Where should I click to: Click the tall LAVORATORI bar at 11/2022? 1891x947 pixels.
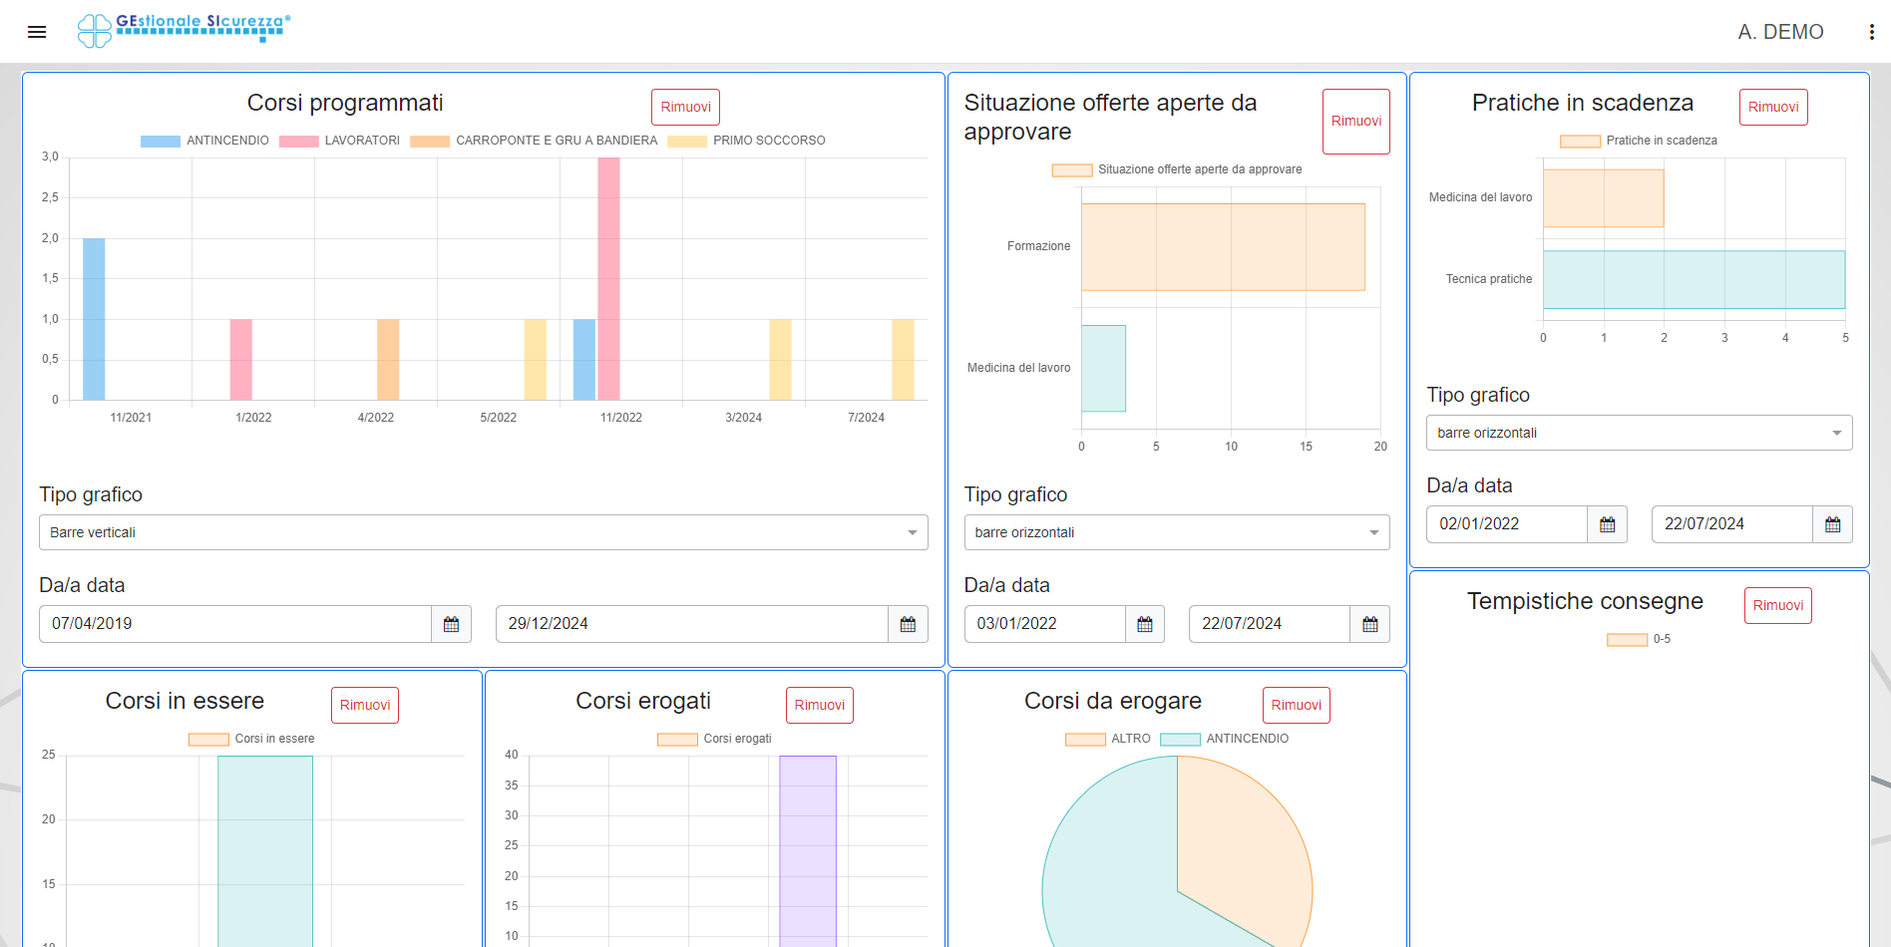tap(608, 279)
